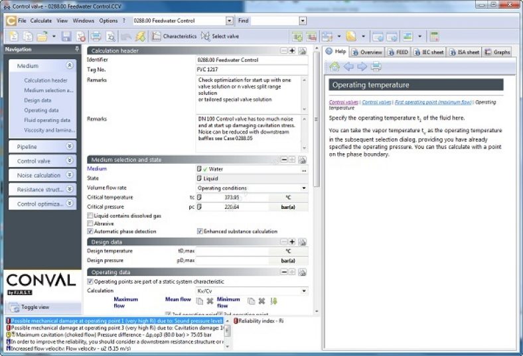Click the Calculation header section options icon
Screen dimensions: 523x356
302,51
